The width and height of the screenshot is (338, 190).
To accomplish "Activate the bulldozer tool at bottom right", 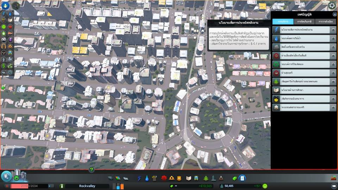I will (333, 178).
